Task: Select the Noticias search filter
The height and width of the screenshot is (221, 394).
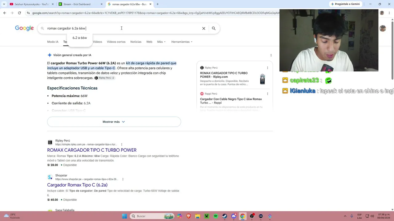Action: [136, 42]
